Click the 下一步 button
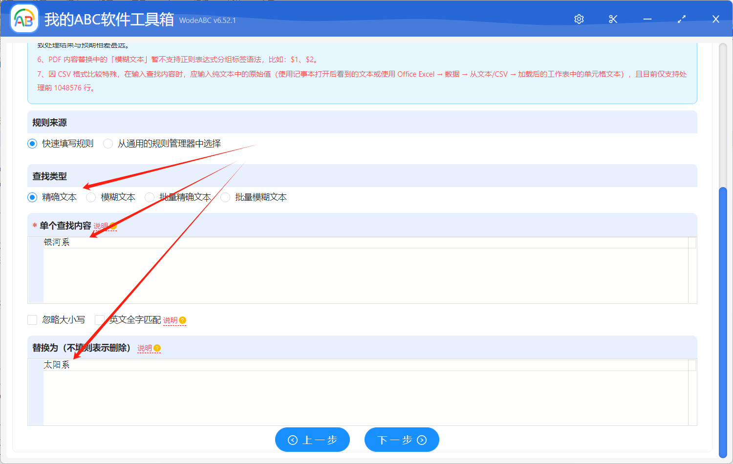The width and height of the screenshot is (733, 464). (x=402, y=440)
